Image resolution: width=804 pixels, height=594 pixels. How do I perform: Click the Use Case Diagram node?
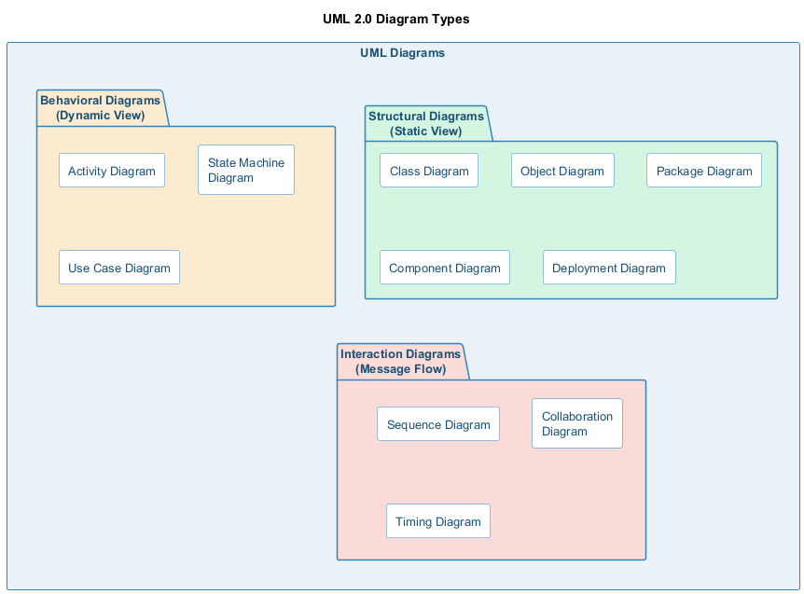point(118,268)
